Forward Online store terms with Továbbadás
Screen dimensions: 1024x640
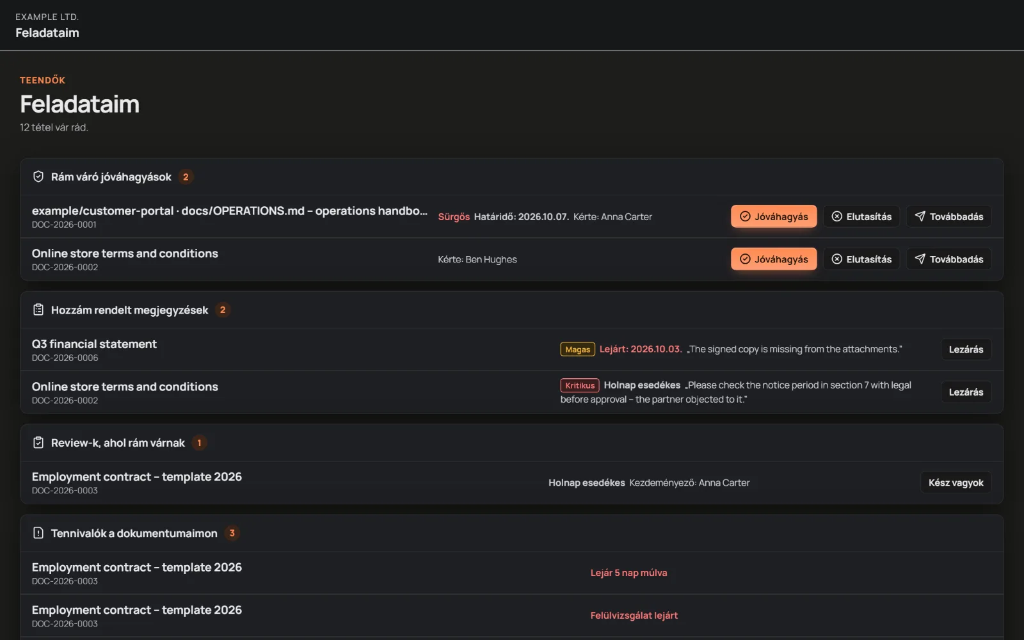click(x=949, y=259)
